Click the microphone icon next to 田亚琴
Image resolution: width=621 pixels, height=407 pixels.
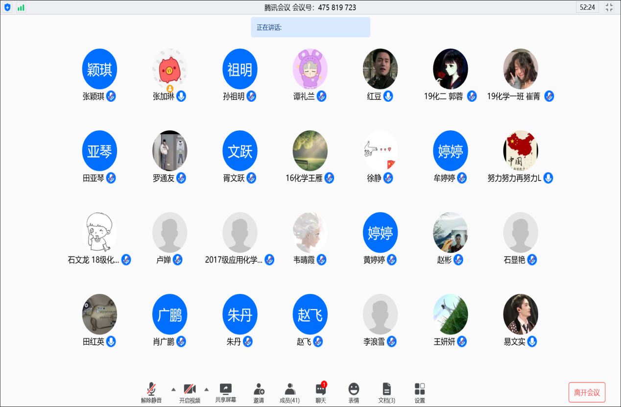(111, 178)
